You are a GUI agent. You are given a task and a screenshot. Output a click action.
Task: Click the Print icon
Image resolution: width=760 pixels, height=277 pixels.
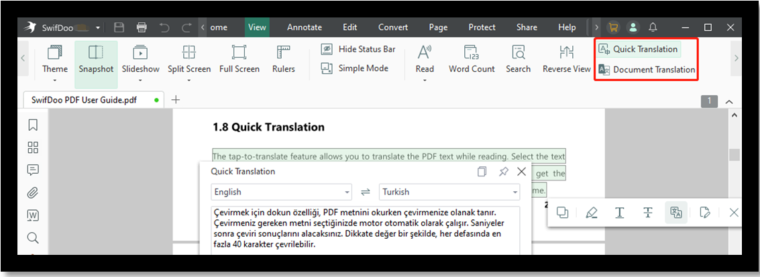pos(142,27)
